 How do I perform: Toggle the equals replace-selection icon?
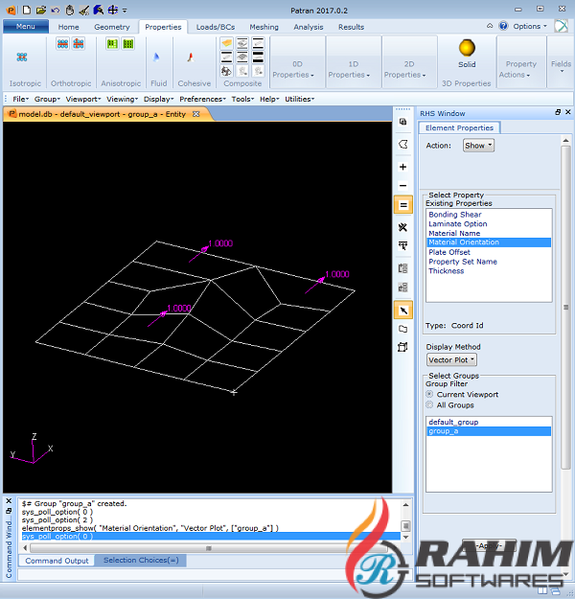(x=403, y=205)
